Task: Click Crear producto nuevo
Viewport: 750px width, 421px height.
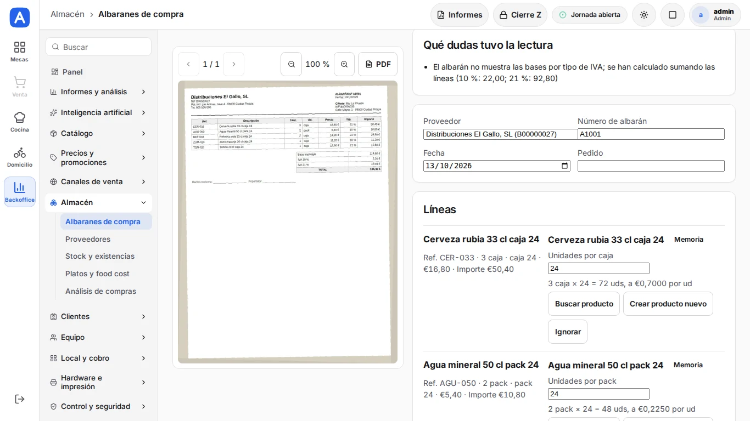Action: [668, 304]
